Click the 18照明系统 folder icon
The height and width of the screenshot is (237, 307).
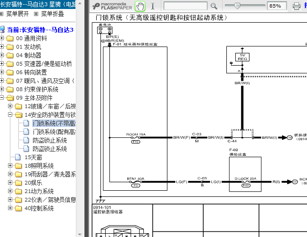[18, 166]
